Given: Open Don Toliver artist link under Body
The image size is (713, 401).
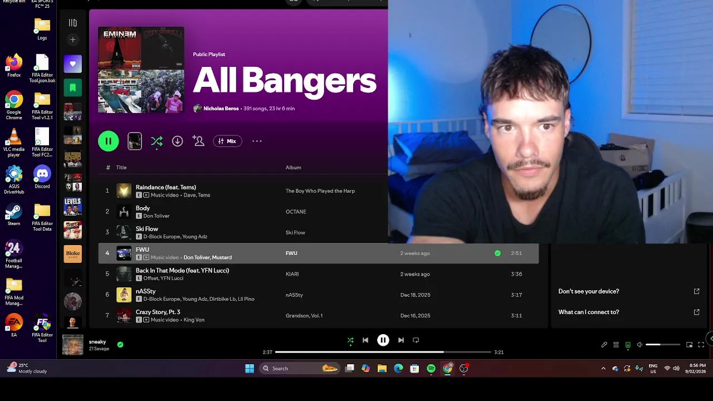Looking at the screenshot, I should [157, 216].
